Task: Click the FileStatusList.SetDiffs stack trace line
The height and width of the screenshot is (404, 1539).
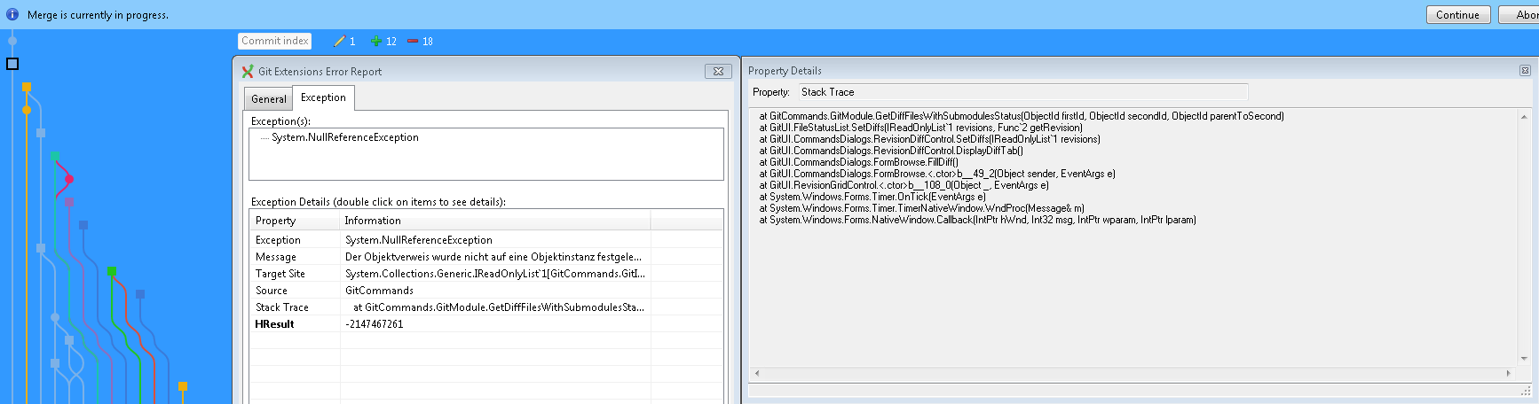Action: 920,128
